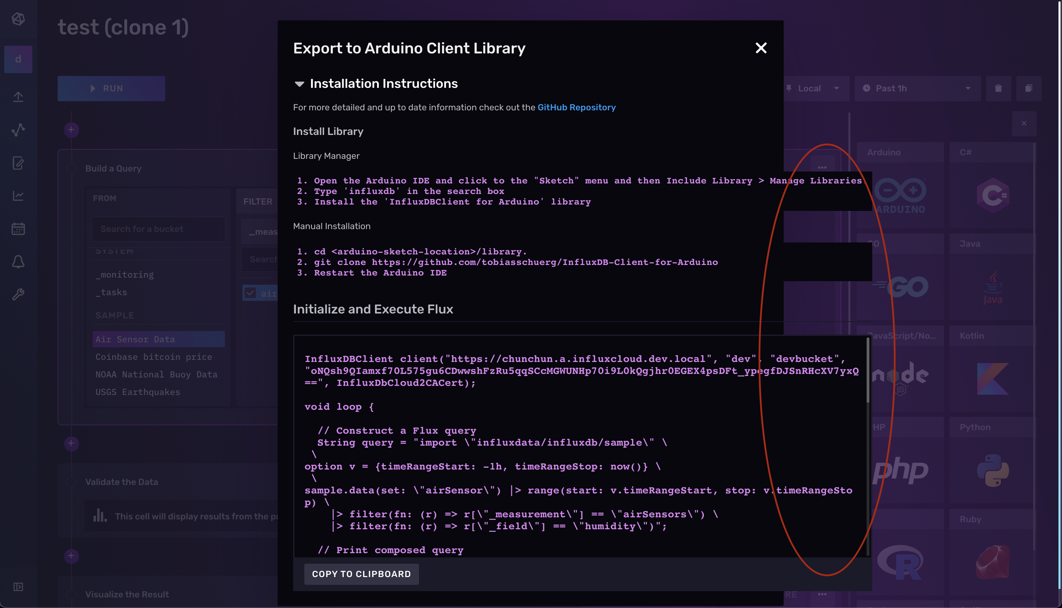Screen dimensions: 1062x608
Task: Click the Build a Query cell title
Action: pos(113,168)
